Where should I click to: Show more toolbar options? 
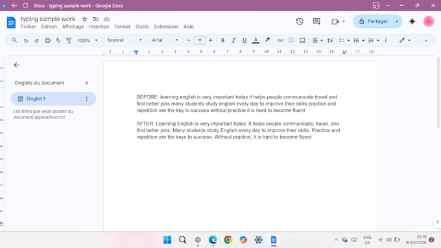tap(386, 40)
